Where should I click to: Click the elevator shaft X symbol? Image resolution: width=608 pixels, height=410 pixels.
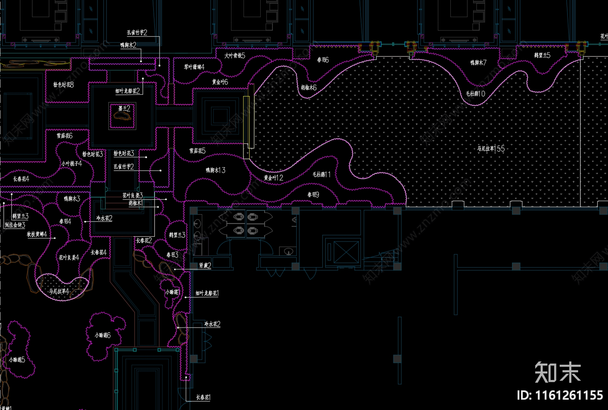pyautogui.click(x=346, y=253)
